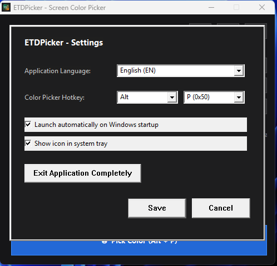277x266 pixels.
Task: Click the Application Language label
Action: pos(57,71)
